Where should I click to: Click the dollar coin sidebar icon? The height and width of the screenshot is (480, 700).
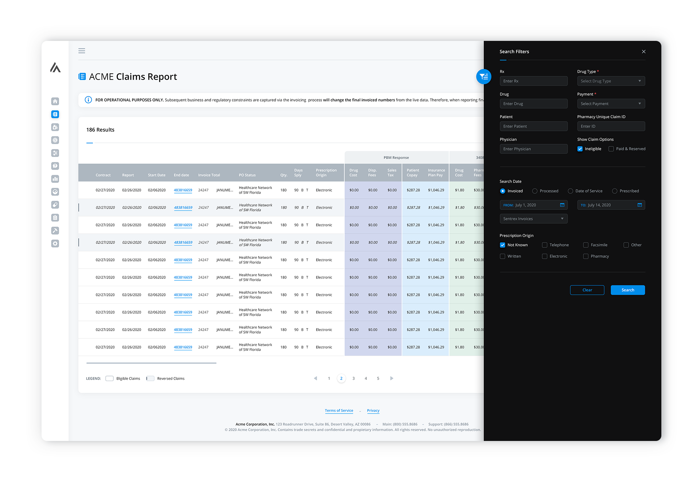(55, 140)
